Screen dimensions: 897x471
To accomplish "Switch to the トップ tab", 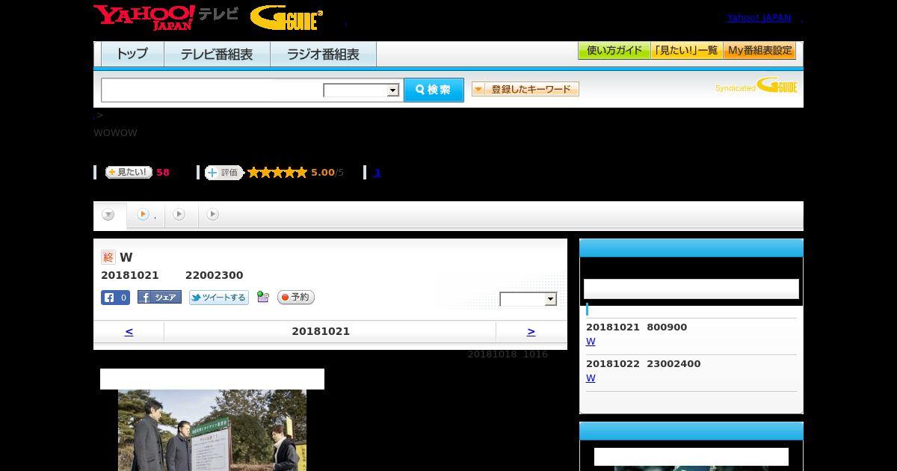I will pos(132,55).
